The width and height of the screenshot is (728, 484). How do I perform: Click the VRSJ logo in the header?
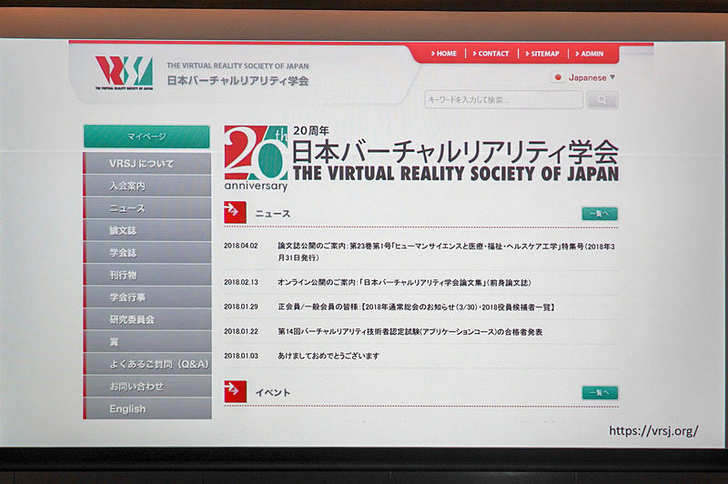tap(124, 73)
